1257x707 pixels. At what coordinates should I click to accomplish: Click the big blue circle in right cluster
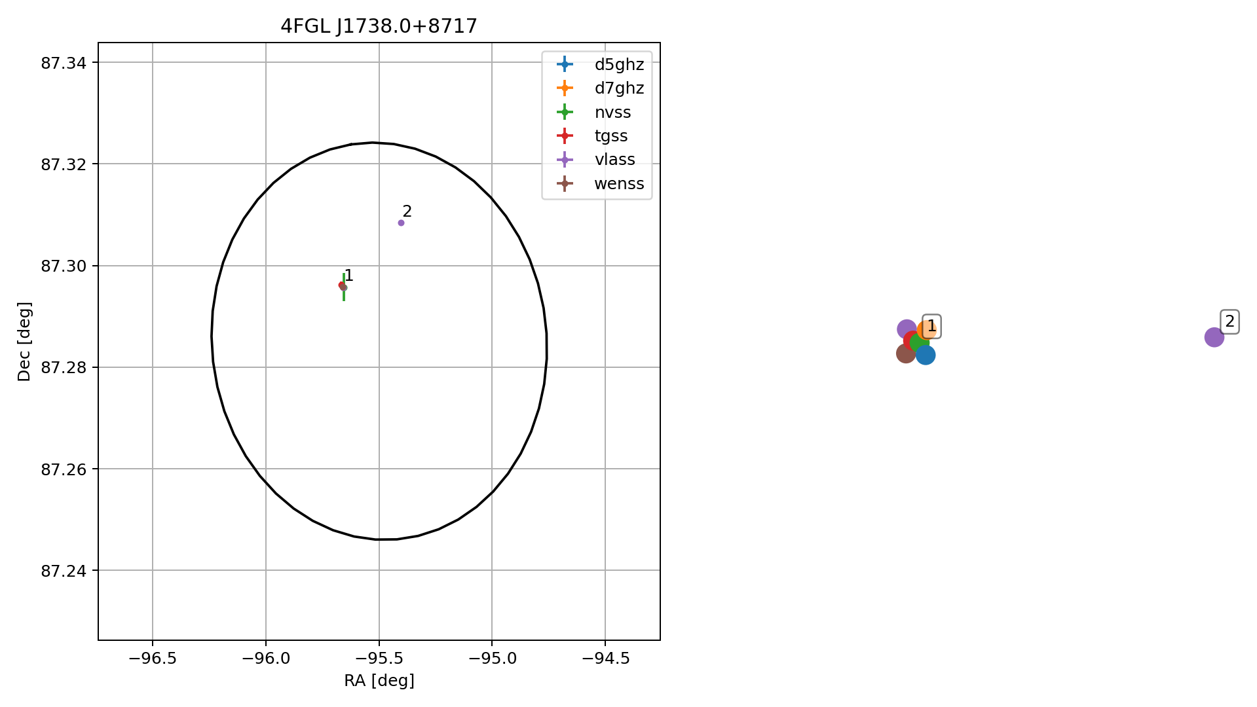(925, 355)
